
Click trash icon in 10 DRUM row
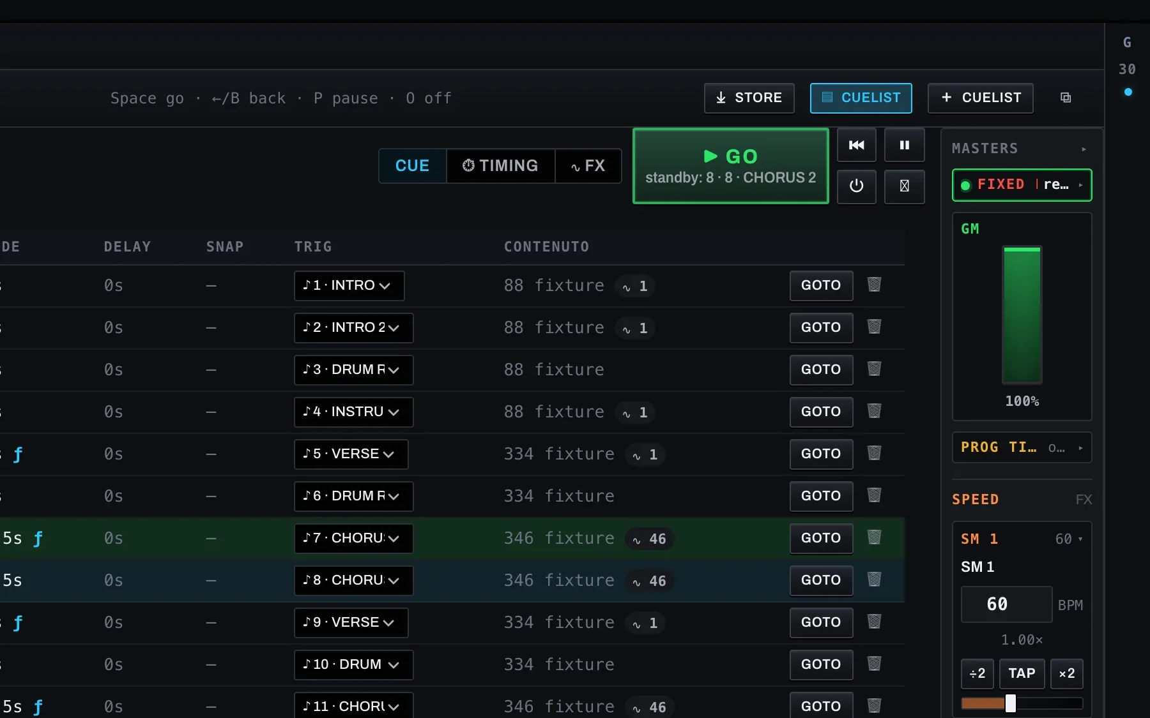[874, 664]
